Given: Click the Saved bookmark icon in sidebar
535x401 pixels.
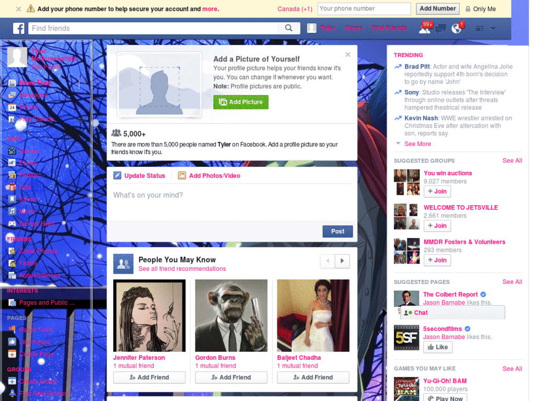Looking at the screenshot, I should (12, 199).
